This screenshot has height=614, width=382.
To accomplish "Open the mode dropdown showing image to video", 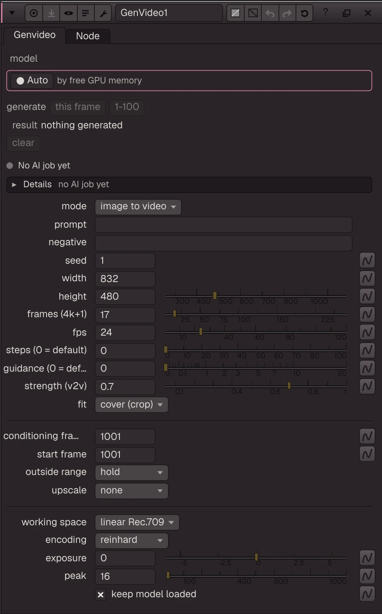I will (138, 206).
